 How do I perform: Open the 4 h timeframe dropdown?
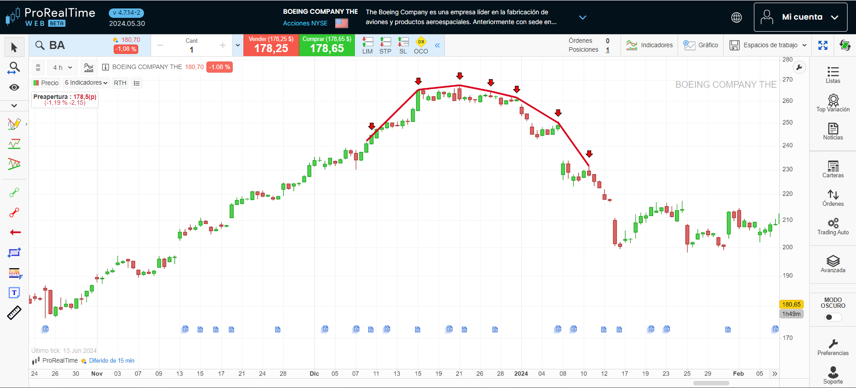[x=62, y=68]
